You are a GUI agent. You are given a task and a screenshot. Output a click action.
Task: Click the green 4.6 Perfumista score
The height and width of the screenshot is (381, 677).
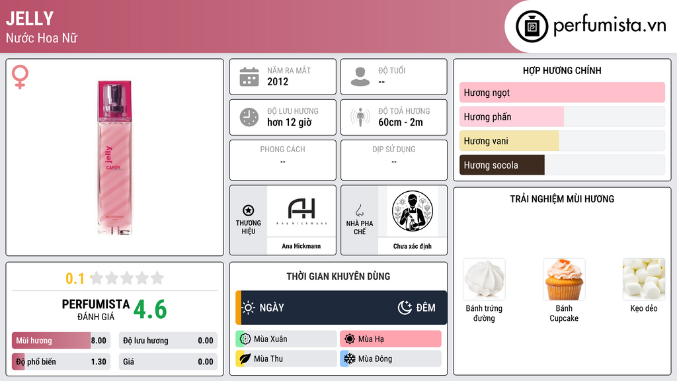coord(150,310)
